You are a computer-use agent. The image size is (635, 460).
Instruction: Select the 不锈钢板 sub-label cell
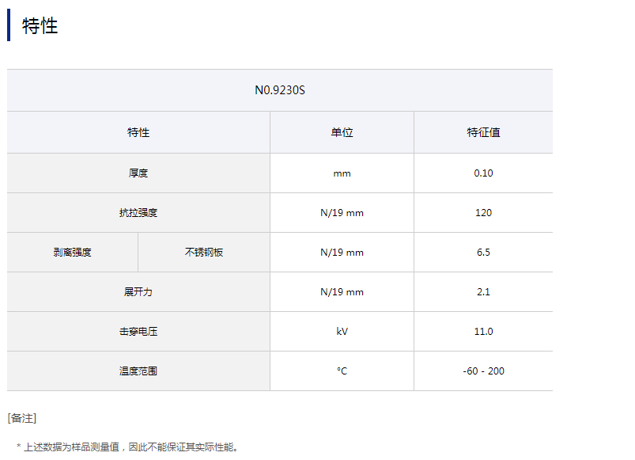click(204, 252)
